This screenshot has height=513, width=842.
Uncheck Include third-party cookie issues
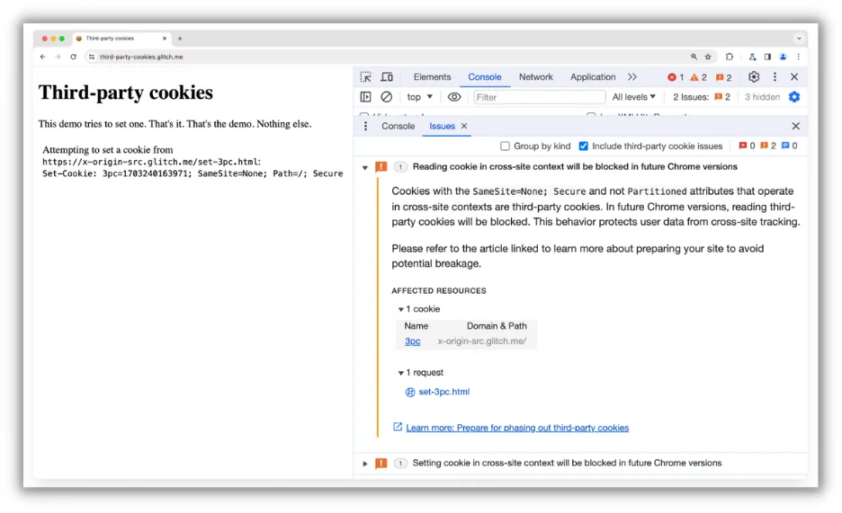[583, 146]
